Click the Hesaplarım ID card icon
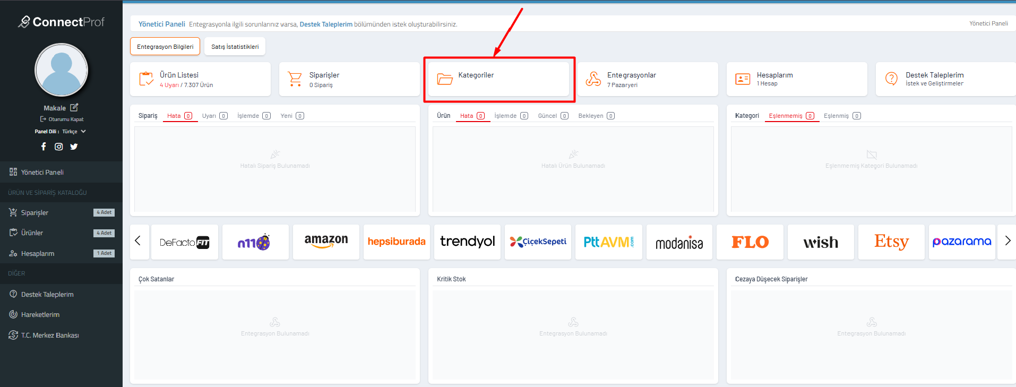The image size is (1016, 387). (x=743, y=79)
